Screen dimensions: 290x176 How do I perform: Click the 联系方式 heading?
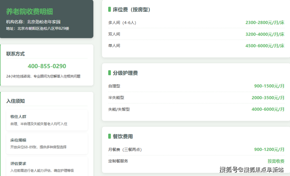pyautogui.click(x=15, y=54)
